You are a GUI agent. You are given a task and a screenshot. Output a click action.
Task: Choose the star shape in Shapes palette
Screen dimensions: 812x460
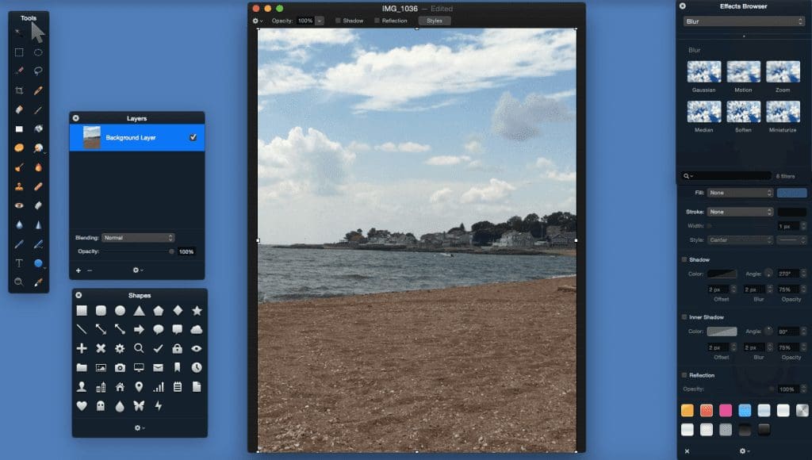197,310
